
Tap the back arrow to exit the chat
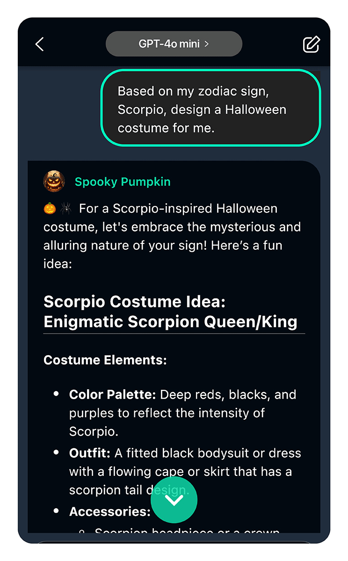pyautogui.click(x=39, y=44)
